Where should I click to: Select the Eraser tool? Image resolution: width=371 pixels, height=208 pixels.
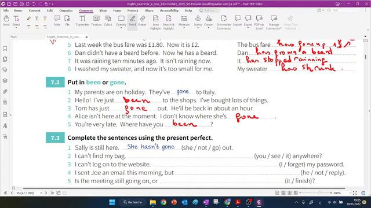[x=142, y=21]
